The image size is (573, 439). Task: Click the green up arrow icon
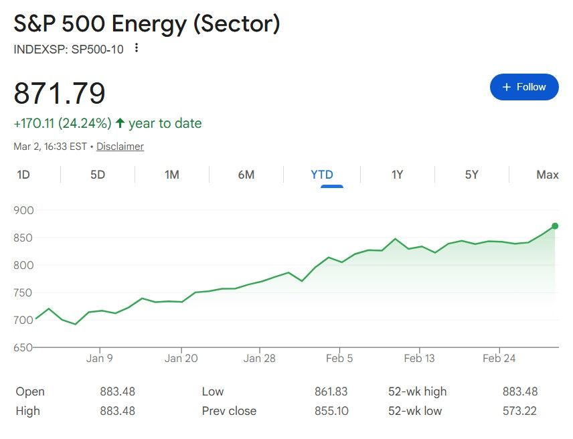tap(120, 123)
